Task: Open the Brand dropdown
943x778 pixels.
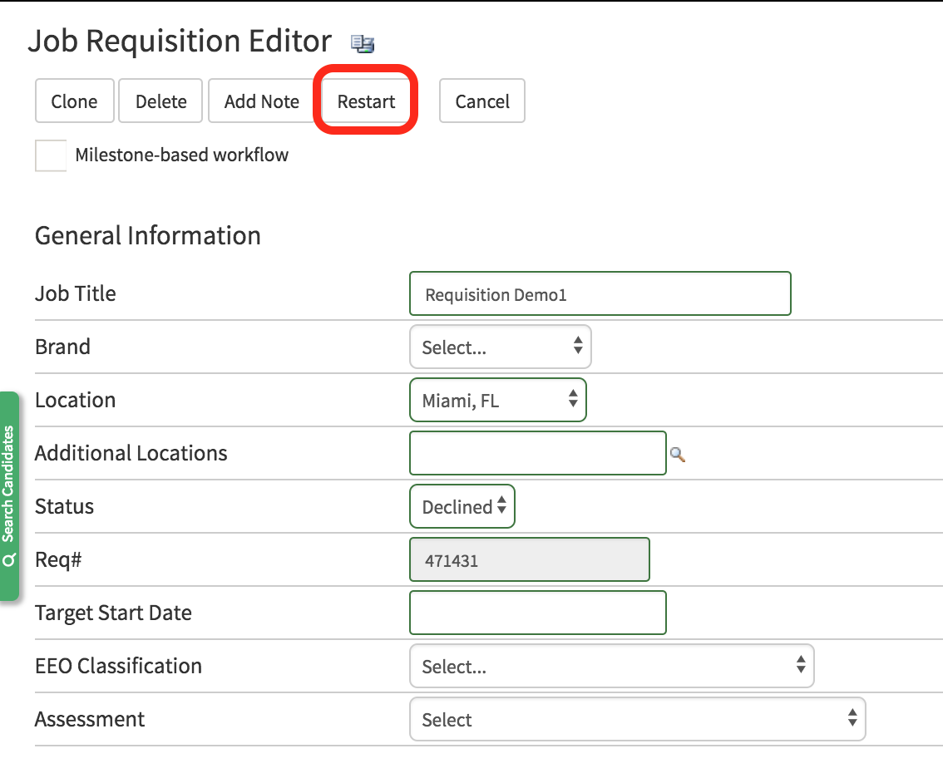Action: pyautogui.click(x=500, y=347)
